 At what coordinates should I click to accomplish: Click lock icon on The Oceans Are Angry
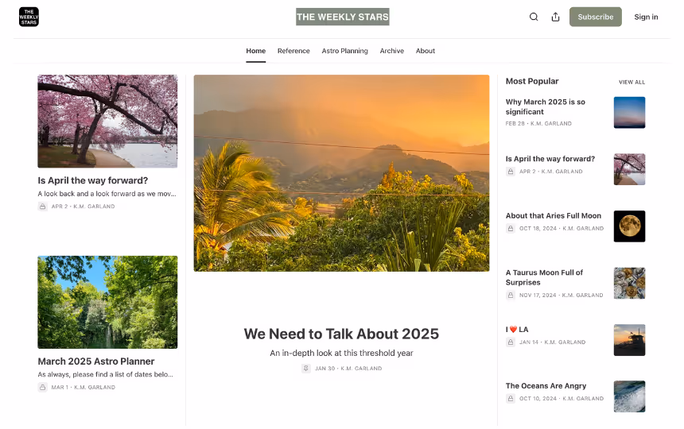click(511, 399)
